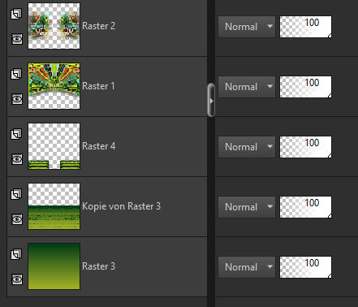Image resolution: width=358 pixels, height=307 pixels.
Task: Click the layer type icon for Raster 2
Action: pos(16,14)
